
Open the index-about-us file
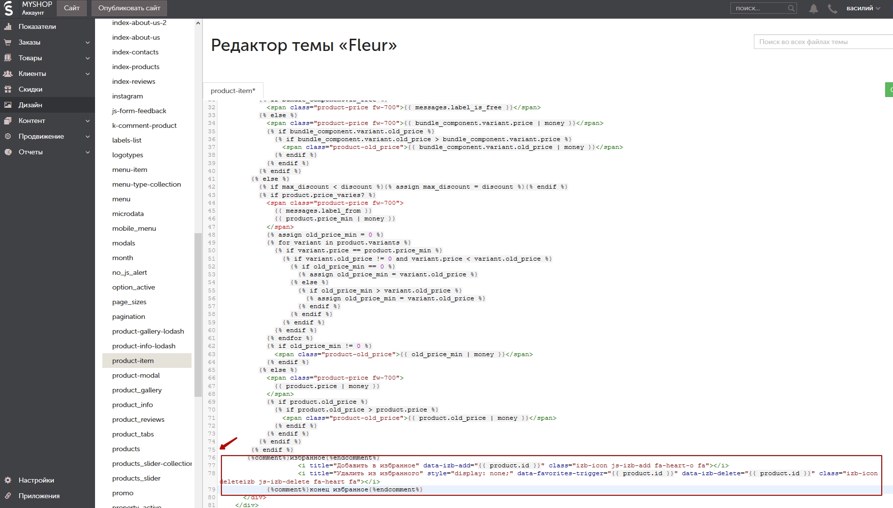[136, 37]
